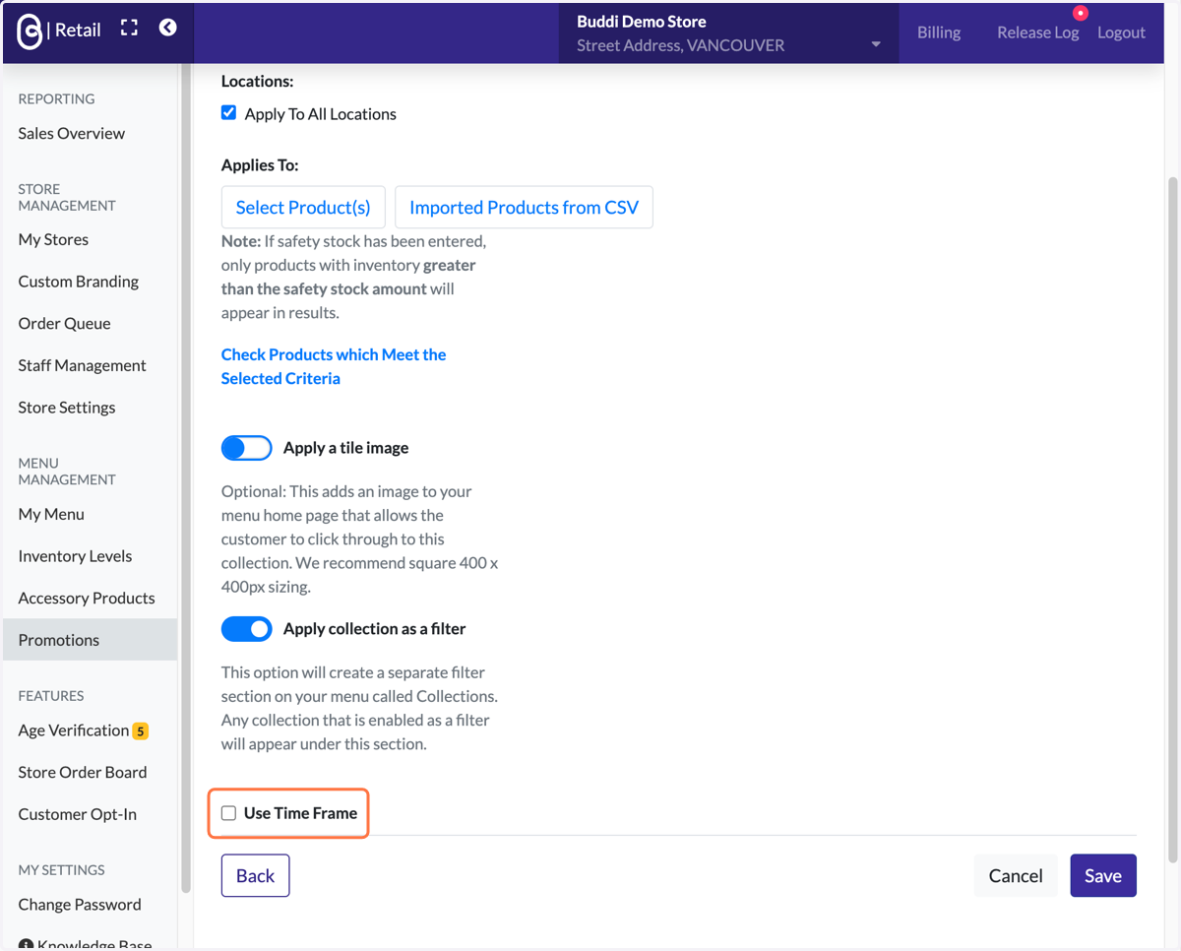
Task: Toggle fullscreen mode icon
Action: 129,28
